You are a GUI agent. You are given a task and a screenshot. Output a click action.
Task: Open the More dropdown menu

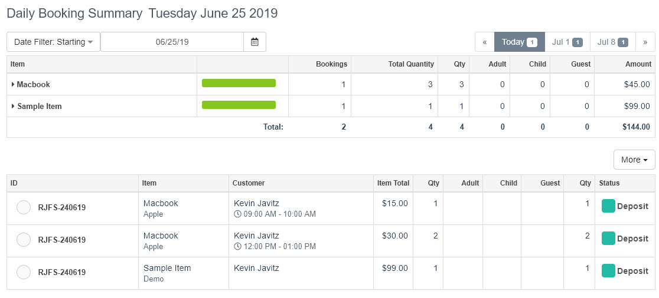[x=634, y=160]
